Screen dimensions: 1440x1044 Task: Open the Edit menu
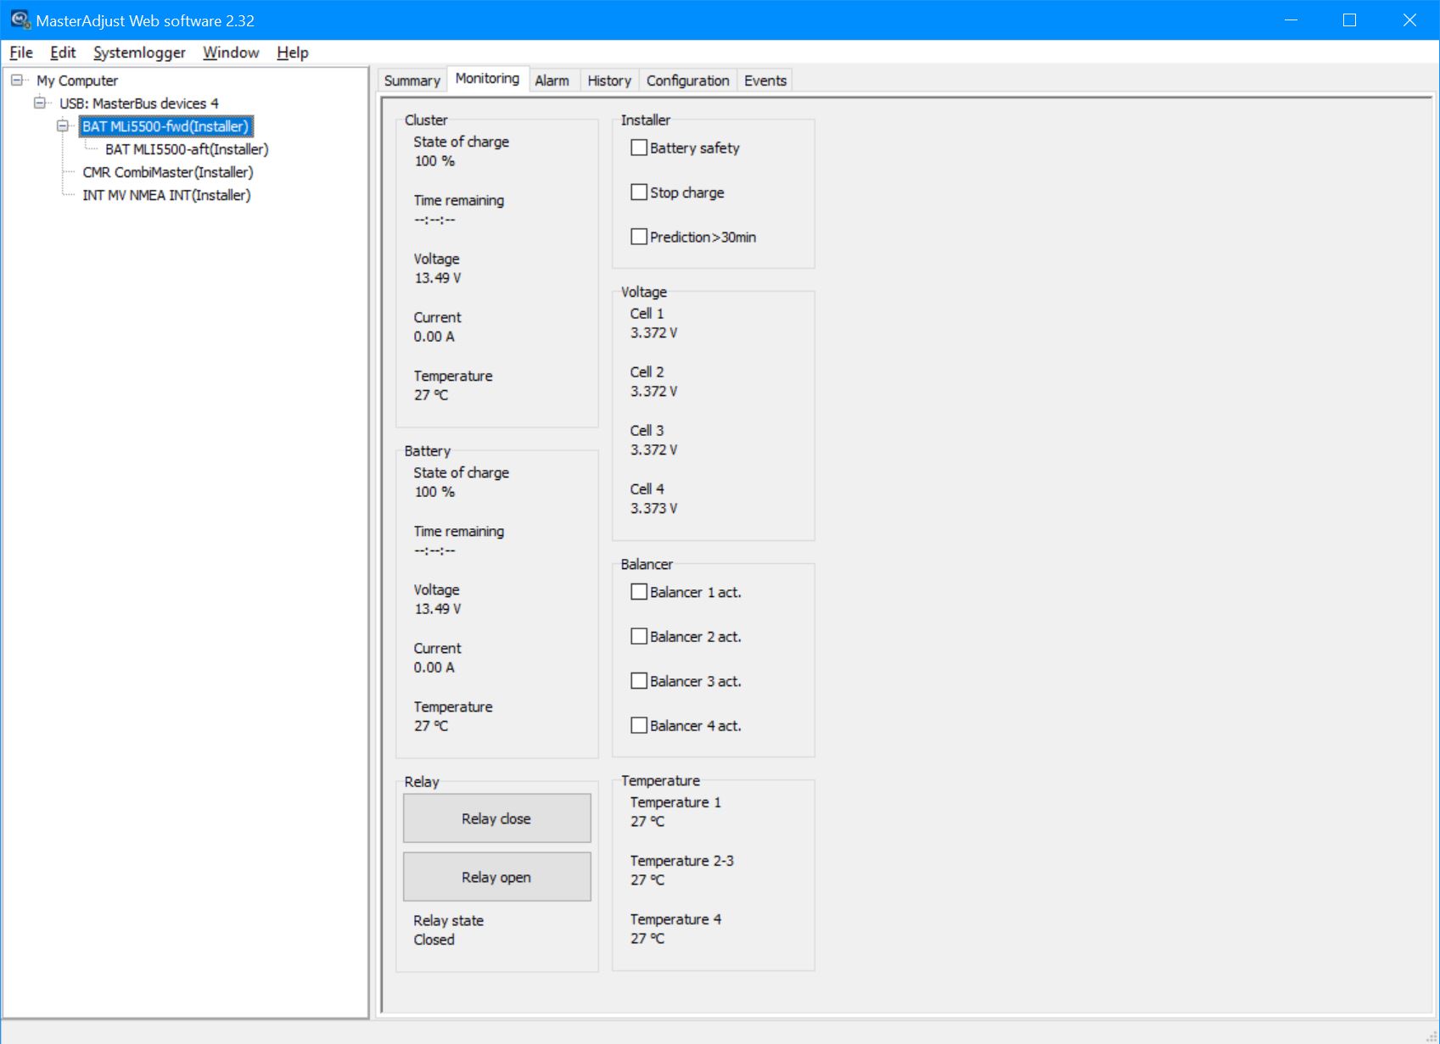coord(63,53)
